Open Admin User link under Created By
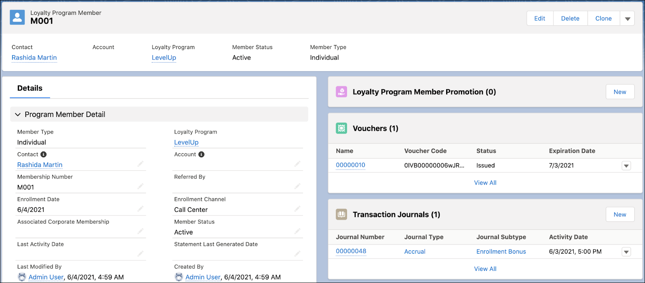The width and height of the screenshot is (645, 283). tap(203, 277)
